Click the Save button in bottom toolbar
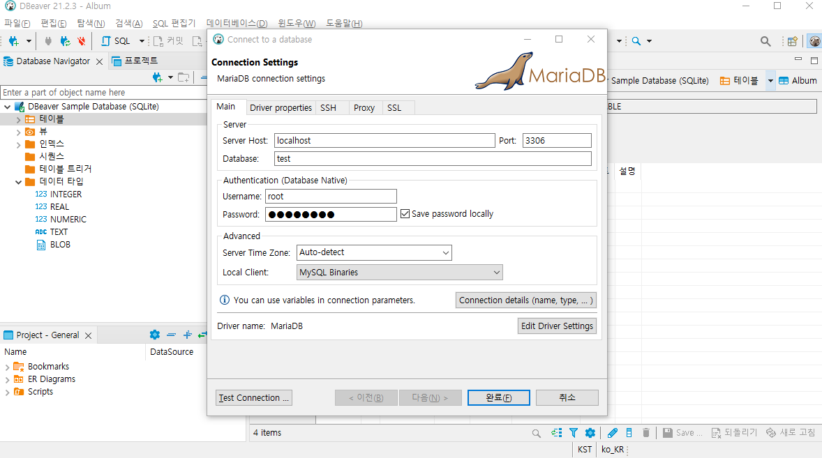This screenshot has width=822, height=458. pyautogui.click(x=682, y=433)
